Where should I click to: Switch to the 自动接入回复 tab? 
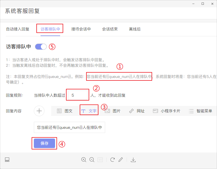(18, 29)
